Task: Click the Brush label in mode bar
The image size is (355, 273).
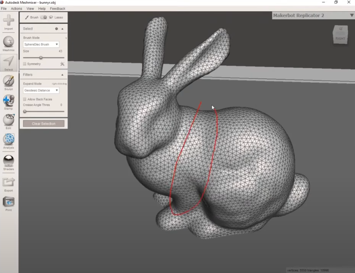Action: (x=34, y=17)
